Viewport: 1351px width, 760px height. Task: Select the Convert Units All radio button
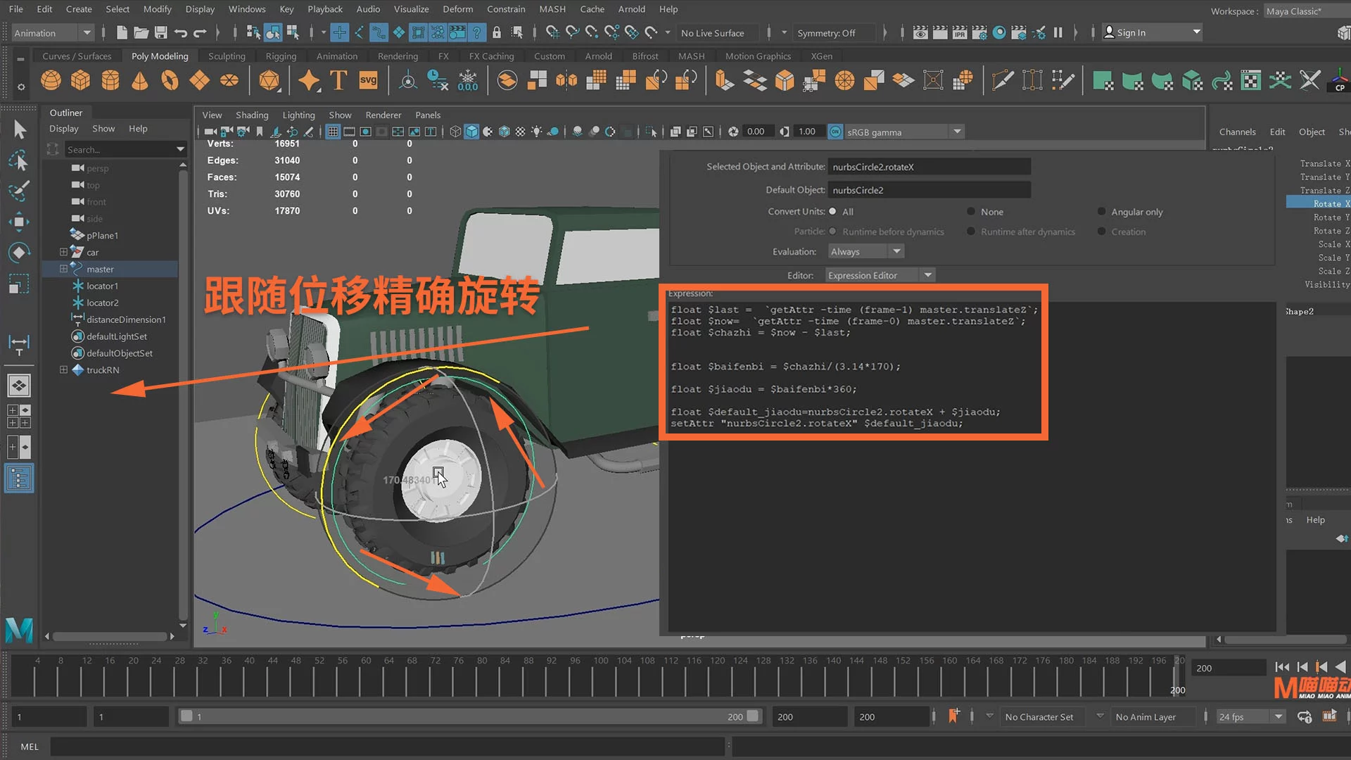833,212
